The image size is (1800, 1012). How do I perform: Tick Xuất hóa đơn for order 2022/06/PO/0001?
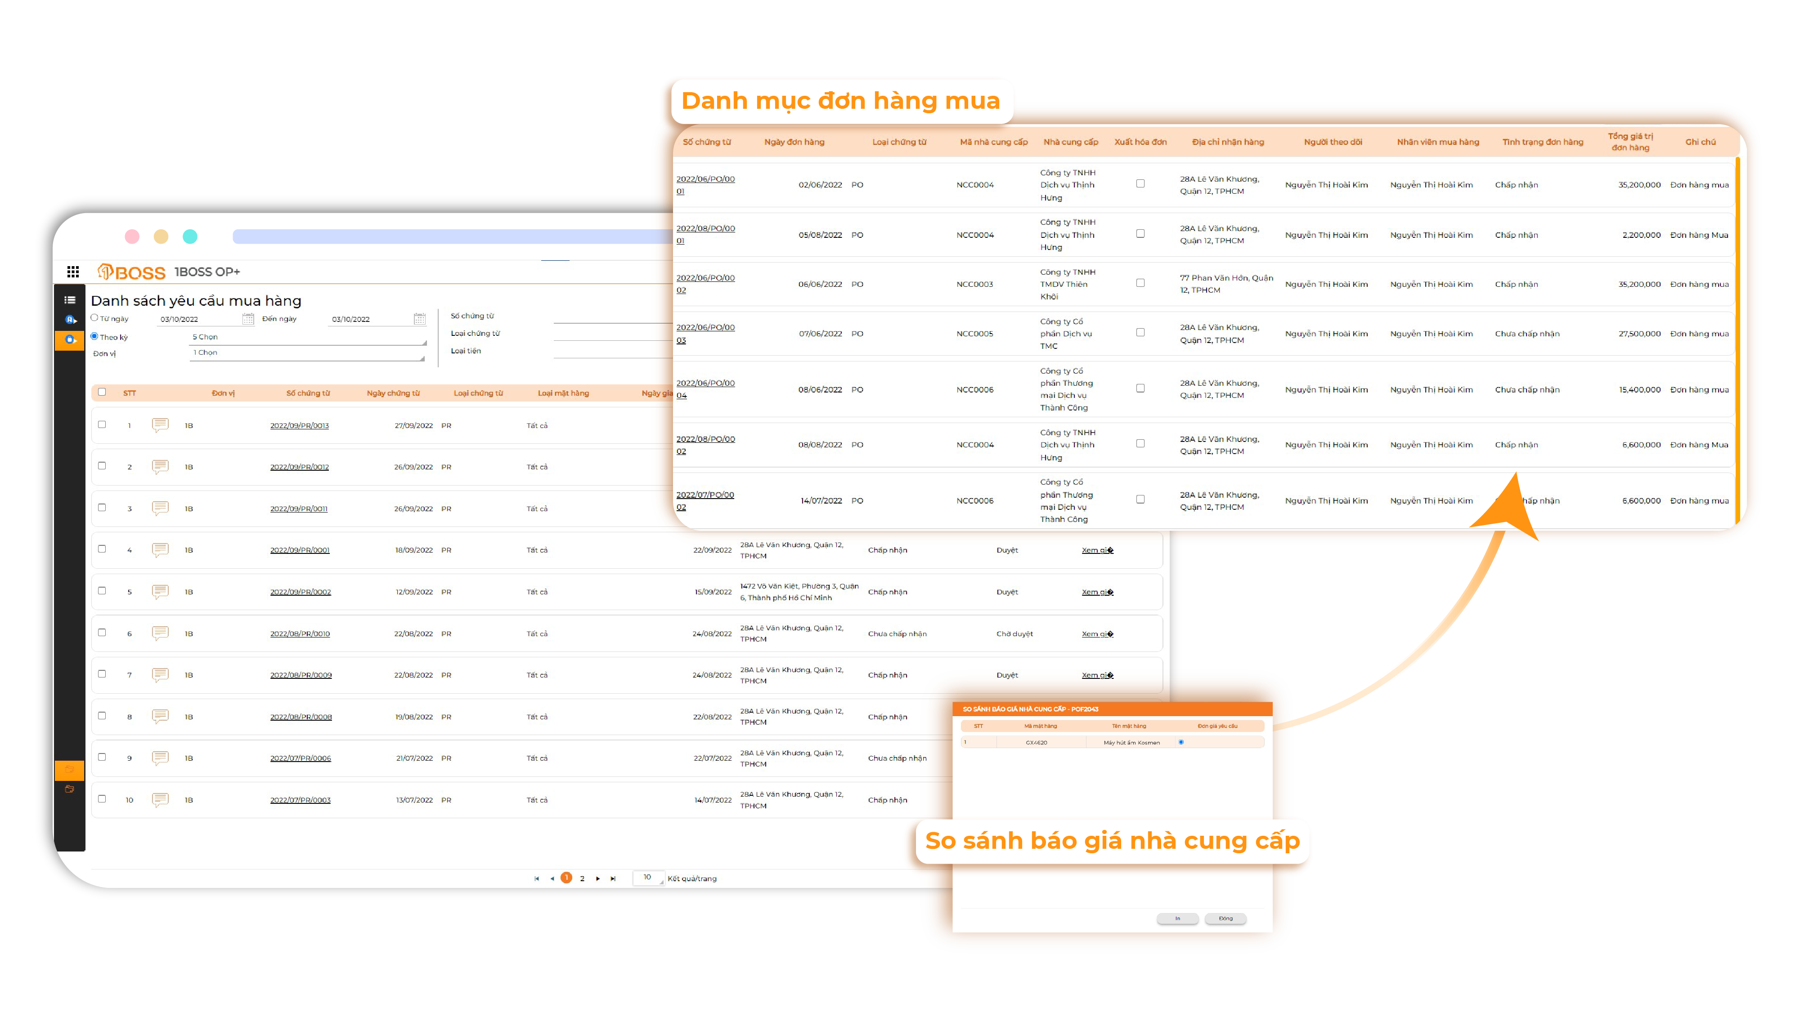click(1140, 184)
